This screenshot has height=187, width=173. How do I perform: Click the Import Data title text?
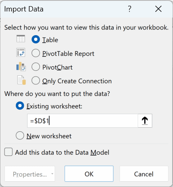click(x=24, y=9)
